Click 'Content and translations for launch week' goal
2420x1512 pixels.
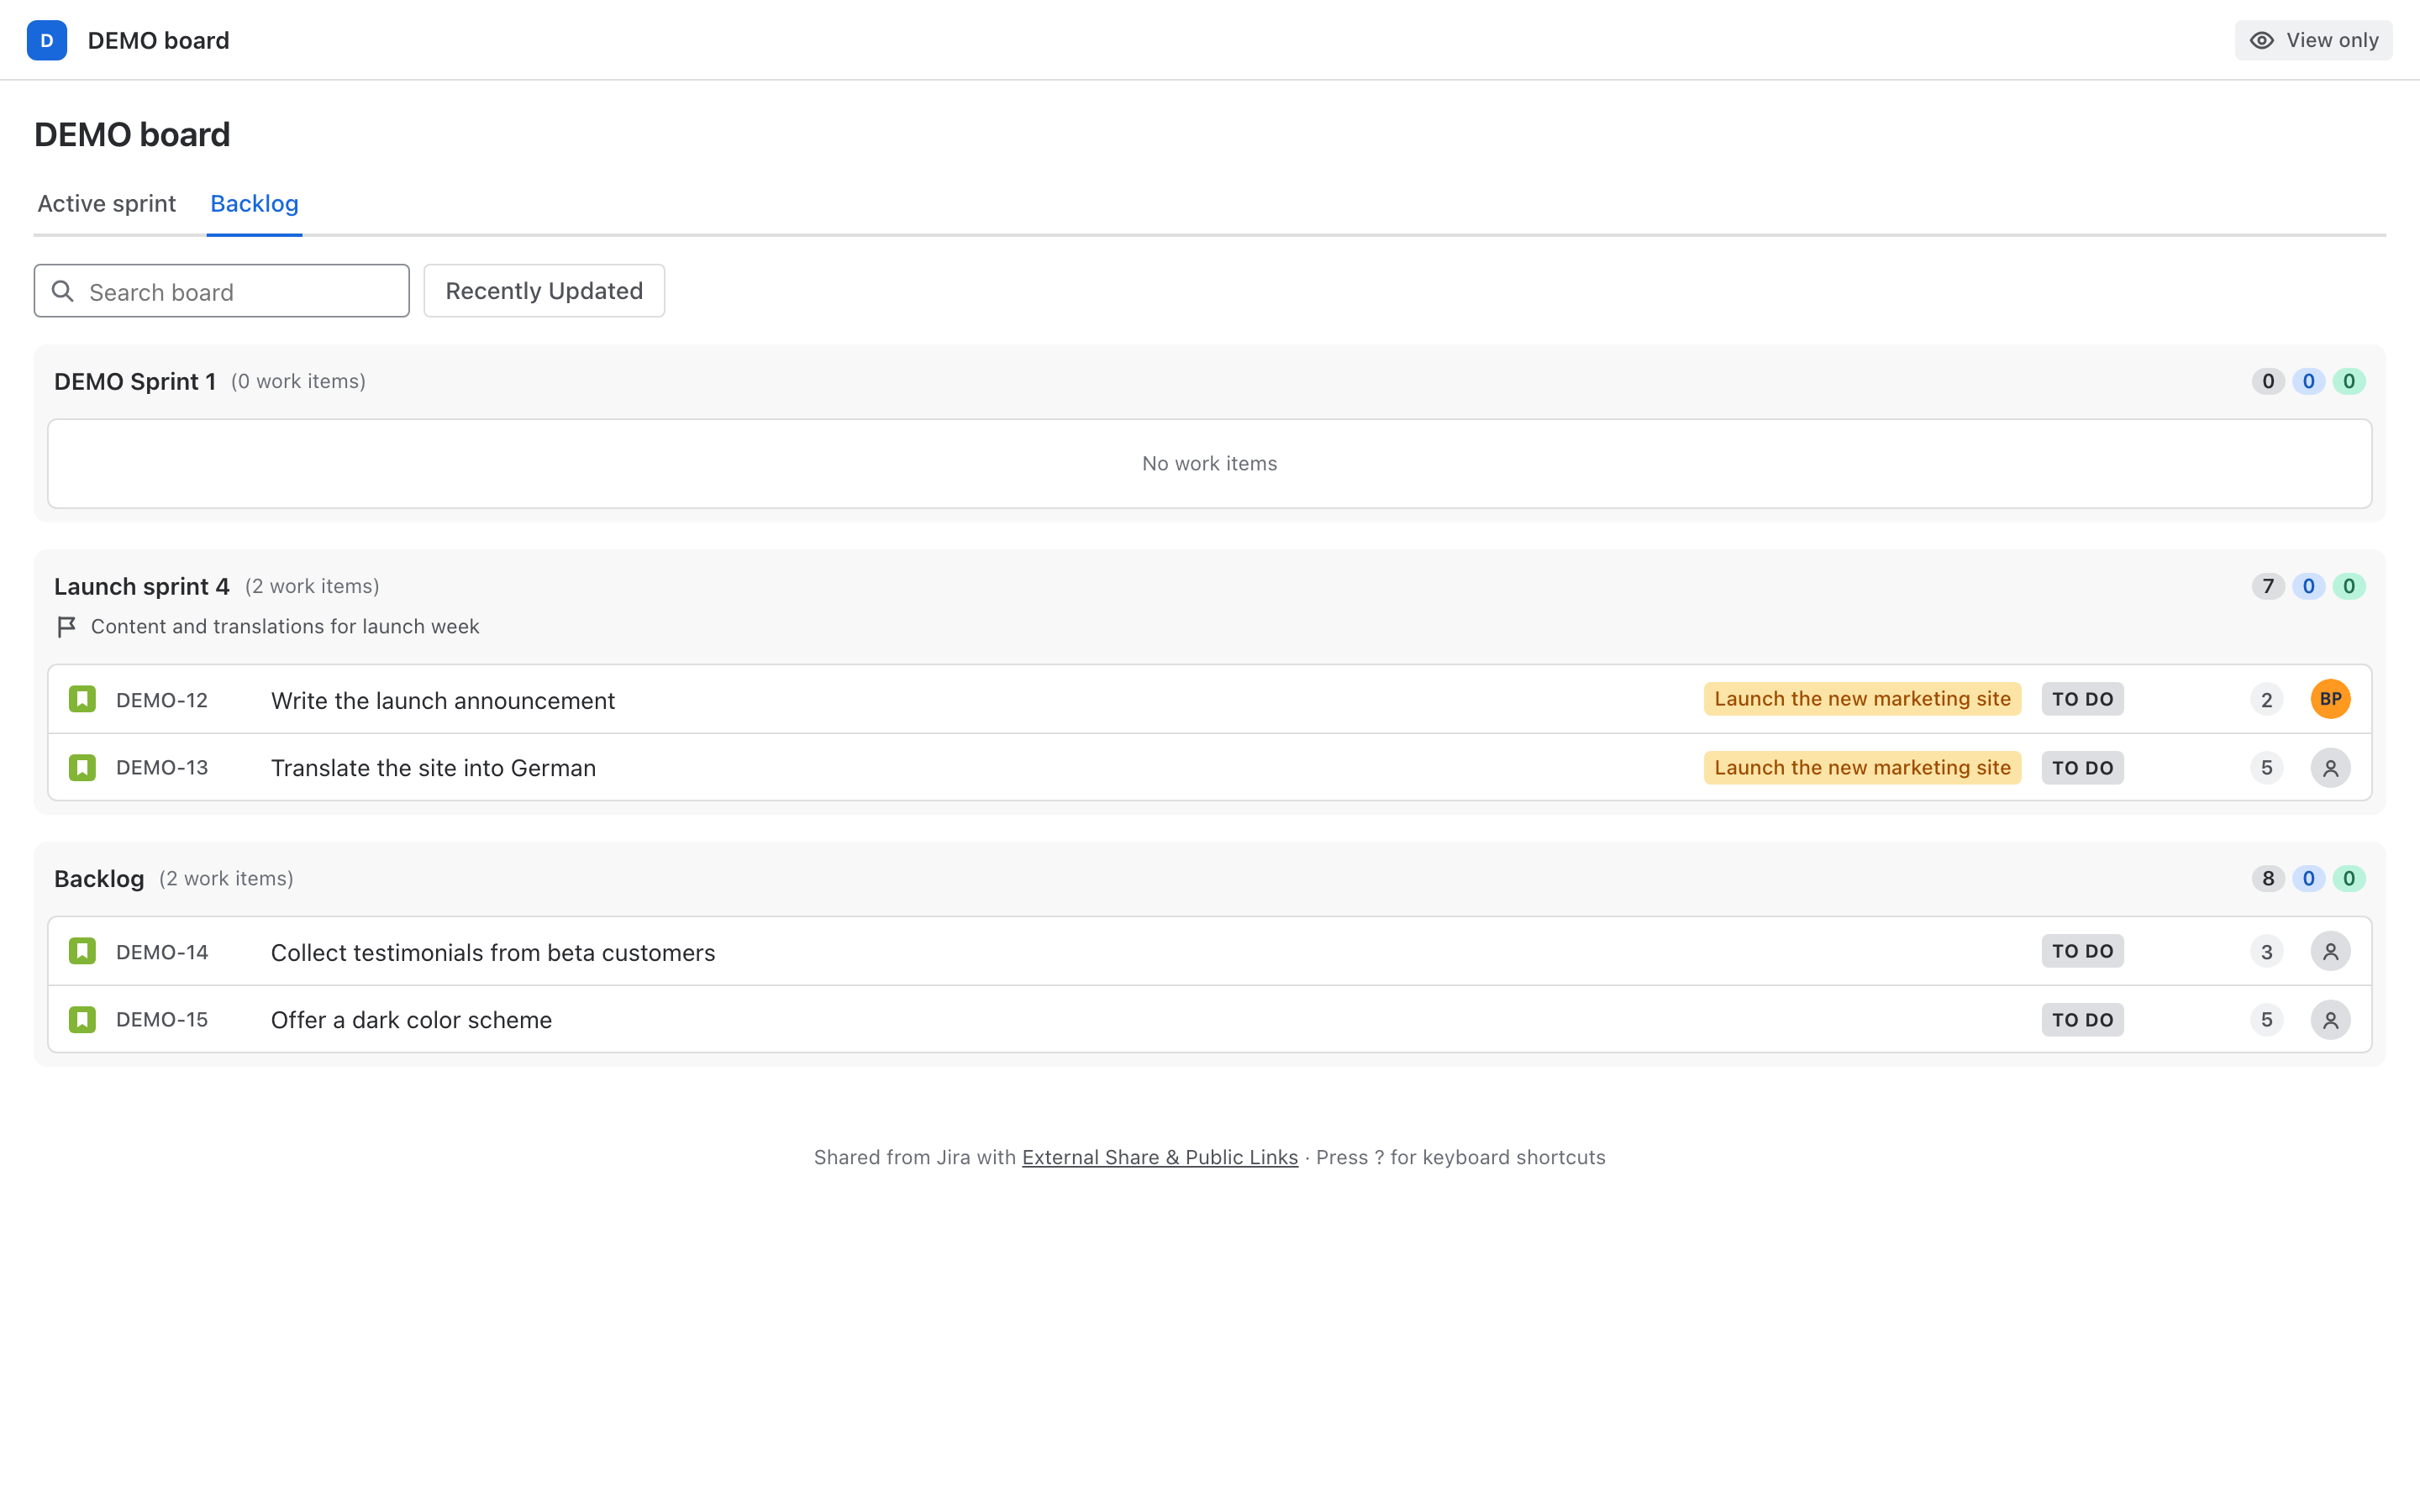[285, 627]
